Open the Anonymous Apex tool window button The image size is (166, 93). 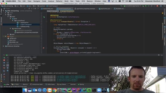click(36, 84)
